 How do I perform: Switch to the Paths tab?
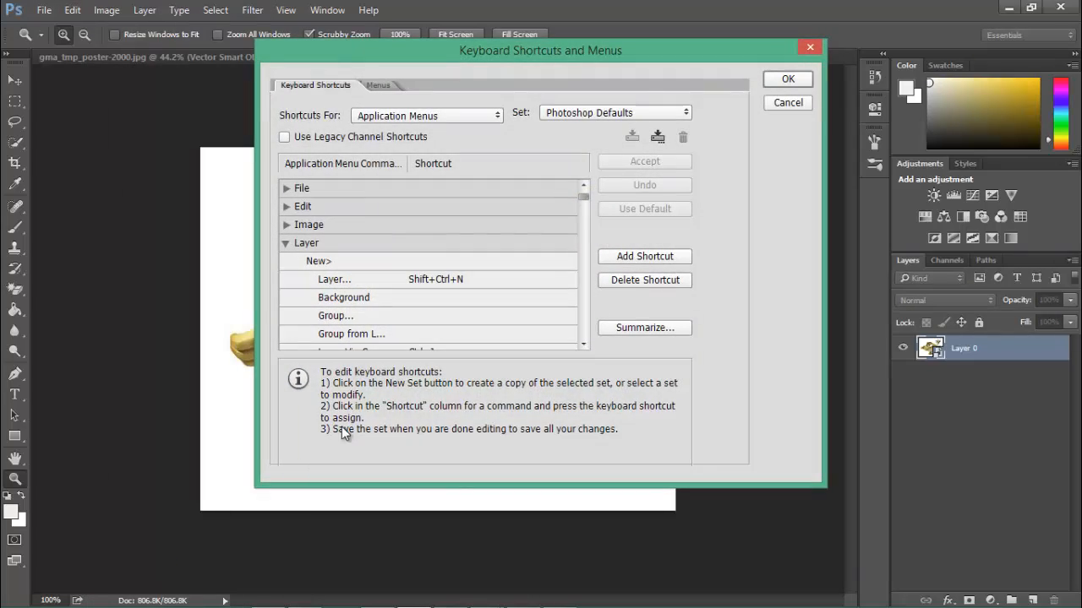986,260
